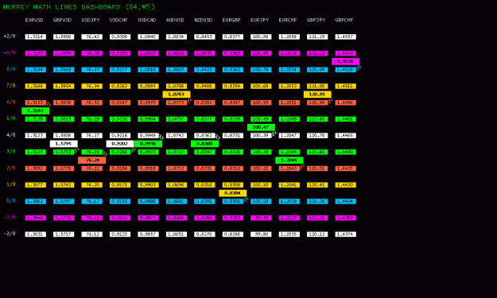Click the EURCHF column header

click(288, 20)
